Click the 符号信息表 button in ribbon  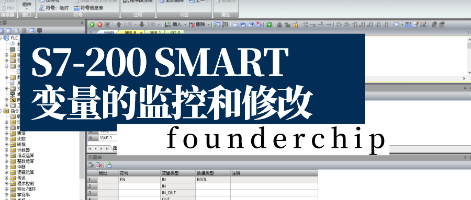click(x=88, y=8)
